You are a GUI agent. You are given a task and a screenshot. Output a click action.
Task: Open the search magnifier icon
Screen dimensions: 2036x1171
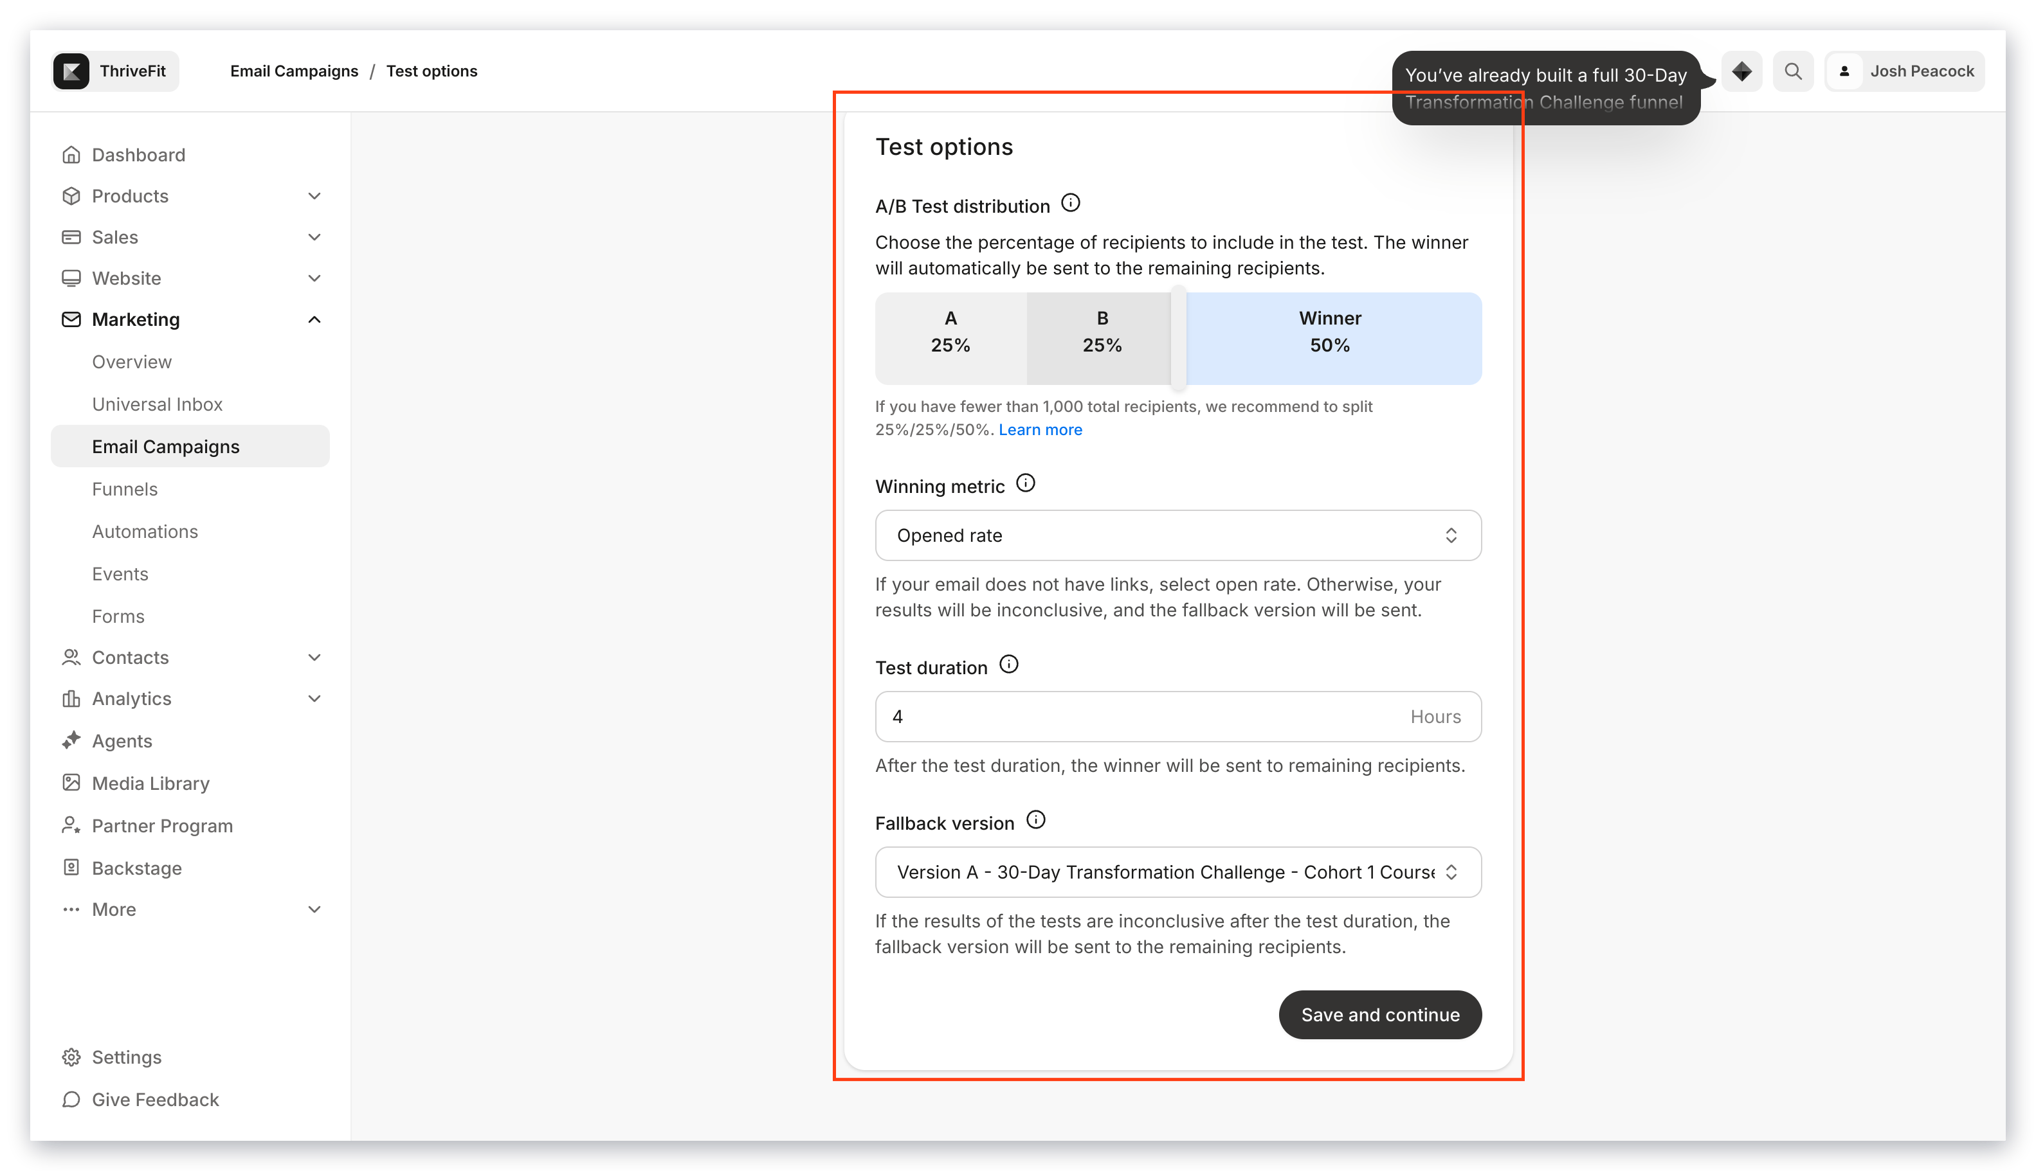[x=1793, y=71]
